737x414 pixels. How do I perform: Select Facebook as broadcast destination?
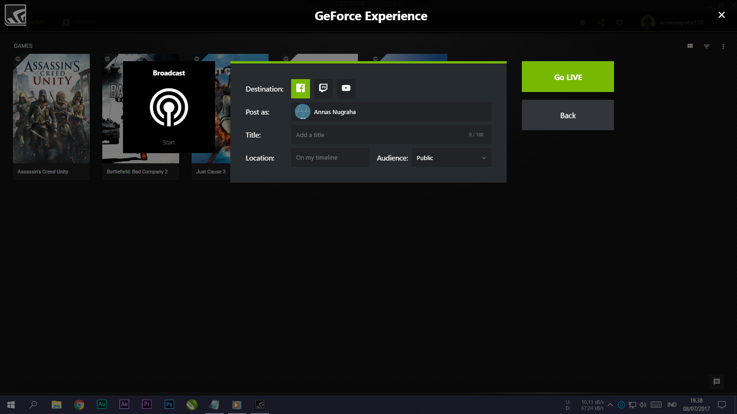point(300,88)
